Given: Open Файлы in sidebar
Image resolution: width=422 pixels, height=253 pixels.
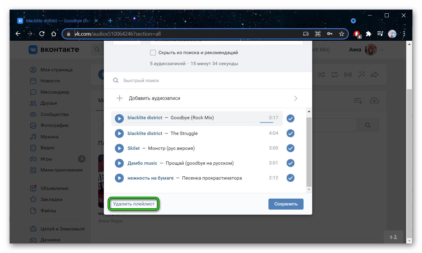Looking at the screenshot, I should tap(43, 211).
